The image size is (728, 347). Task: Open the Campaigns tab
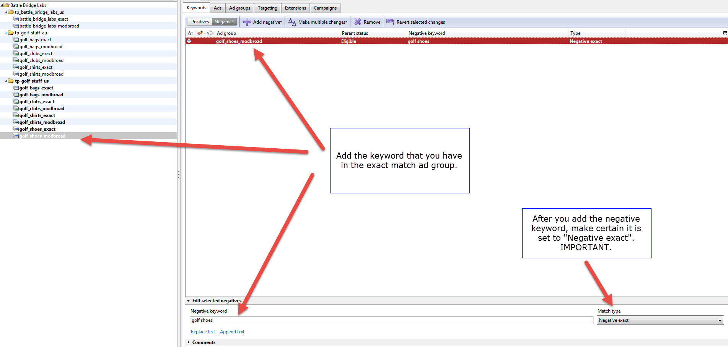point(325,8)
